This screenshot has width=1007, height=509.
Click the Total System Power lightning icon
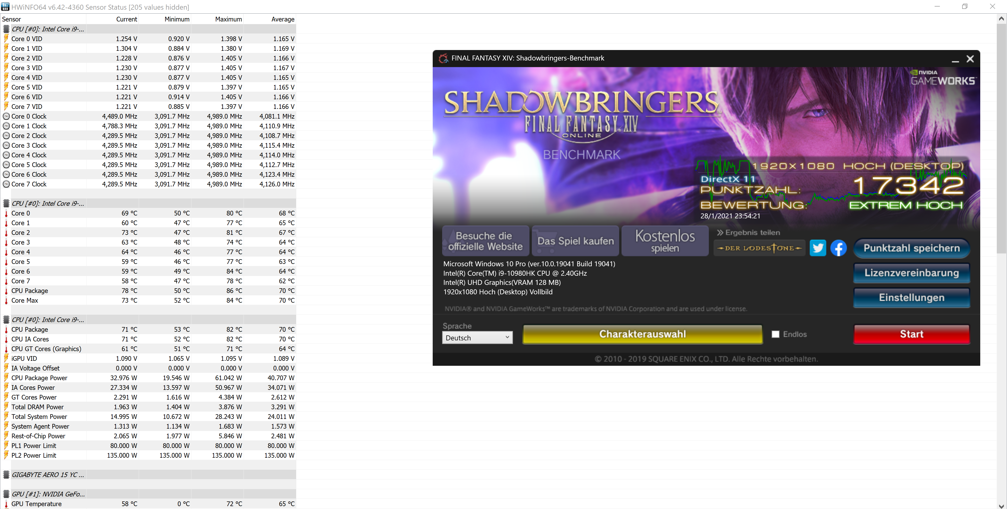click(6, 417)
